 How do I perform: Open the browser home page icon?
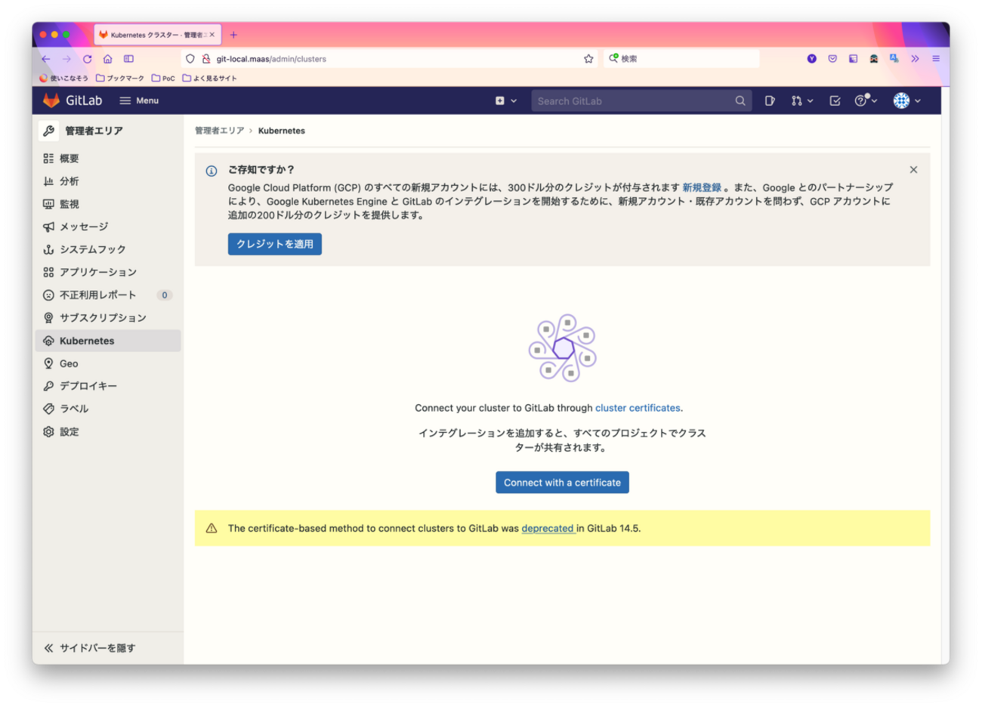point(108,59)
